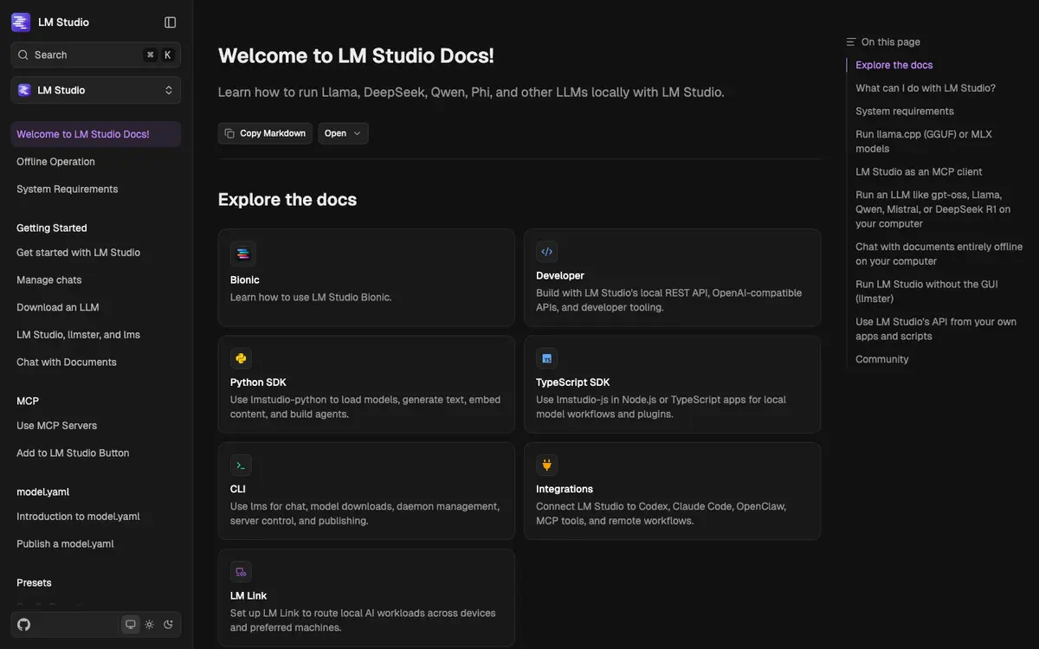Jump to Run LM Studio without the GUI
Viewport: 1039px width, 649px height.
coord(928,291)
